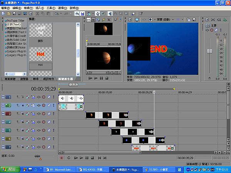Select the END text event on track 7
The width and height of the screenshot is (231, 173).
[x=153, y=148]
